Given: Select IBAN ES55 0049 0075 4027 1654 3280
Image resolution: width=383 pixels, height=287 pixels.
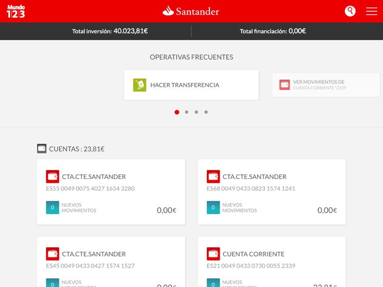Looking at the screenshot, I should click(90, 189).
